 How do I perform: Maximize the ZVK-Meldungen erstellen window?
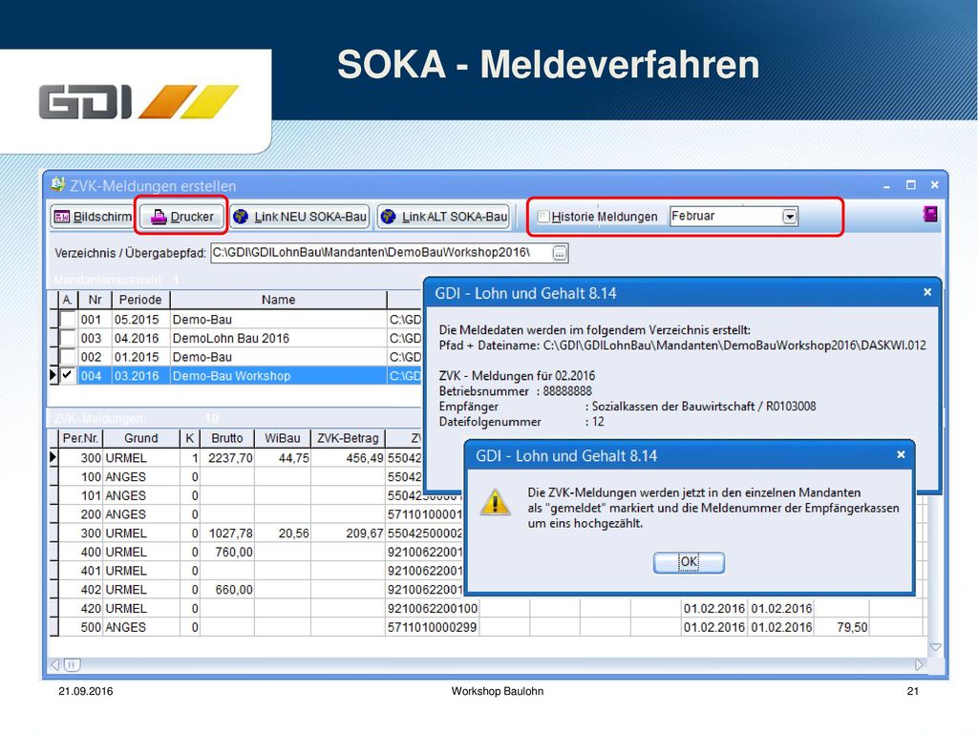pyautogui.click(x=910, y=185)
